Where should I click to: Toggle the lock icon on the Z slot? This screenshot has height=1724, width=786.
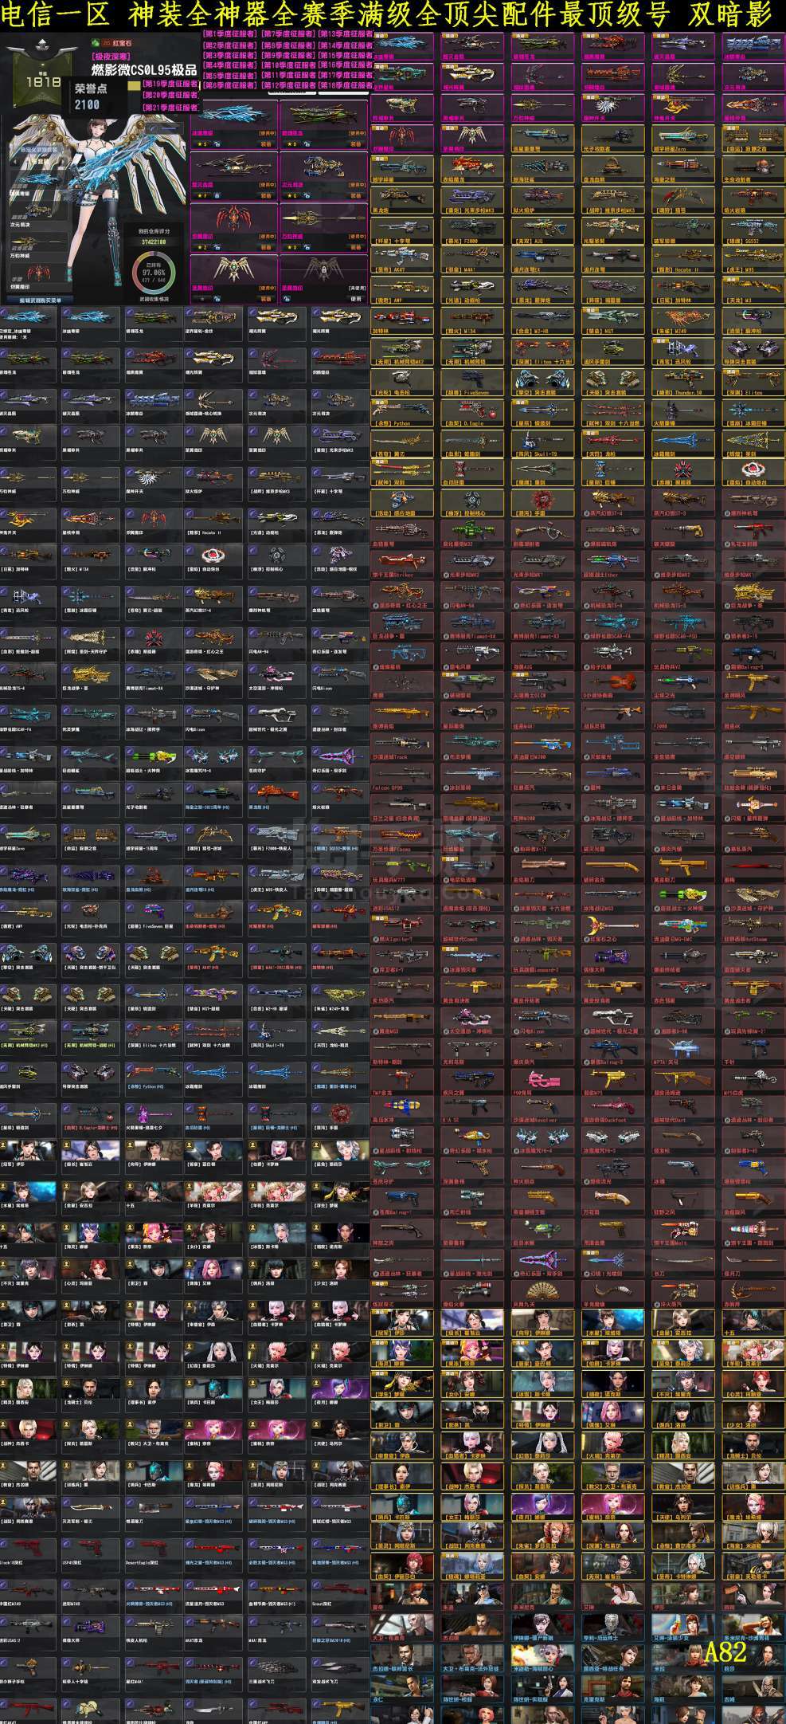pos(217,247)
